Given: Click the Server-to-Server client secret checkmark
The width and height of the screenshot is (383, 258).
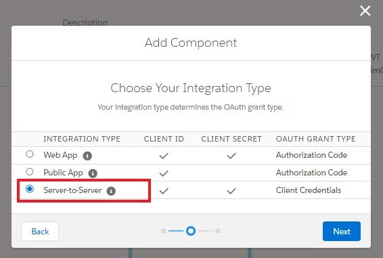Looking at the screenshot, I should [x=231, y=191].
